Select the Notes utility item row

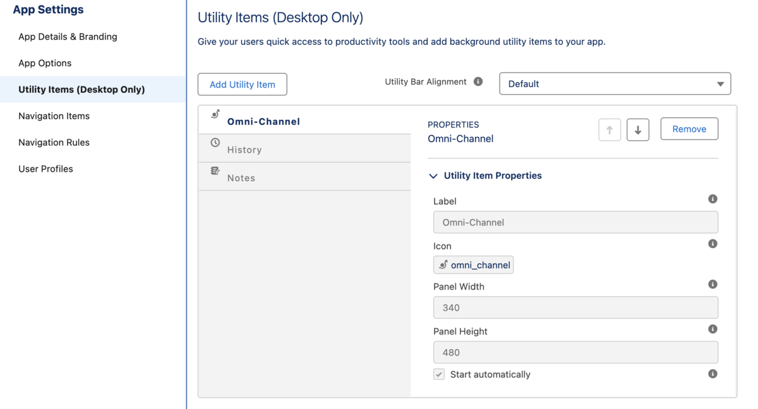tap(304, 176)
